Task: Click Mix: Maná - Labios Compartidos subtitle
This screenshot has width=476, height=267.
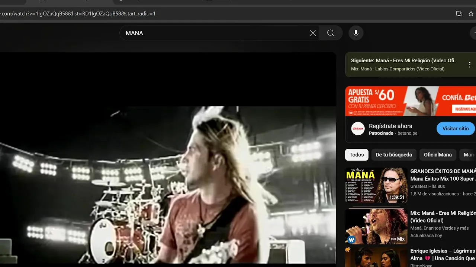Action: click(398, 69)
